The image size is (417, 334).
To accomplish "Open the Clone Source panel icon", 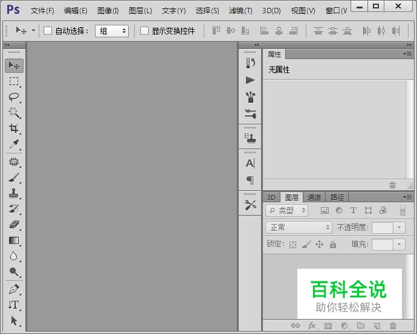I will [x=250, y=138].
